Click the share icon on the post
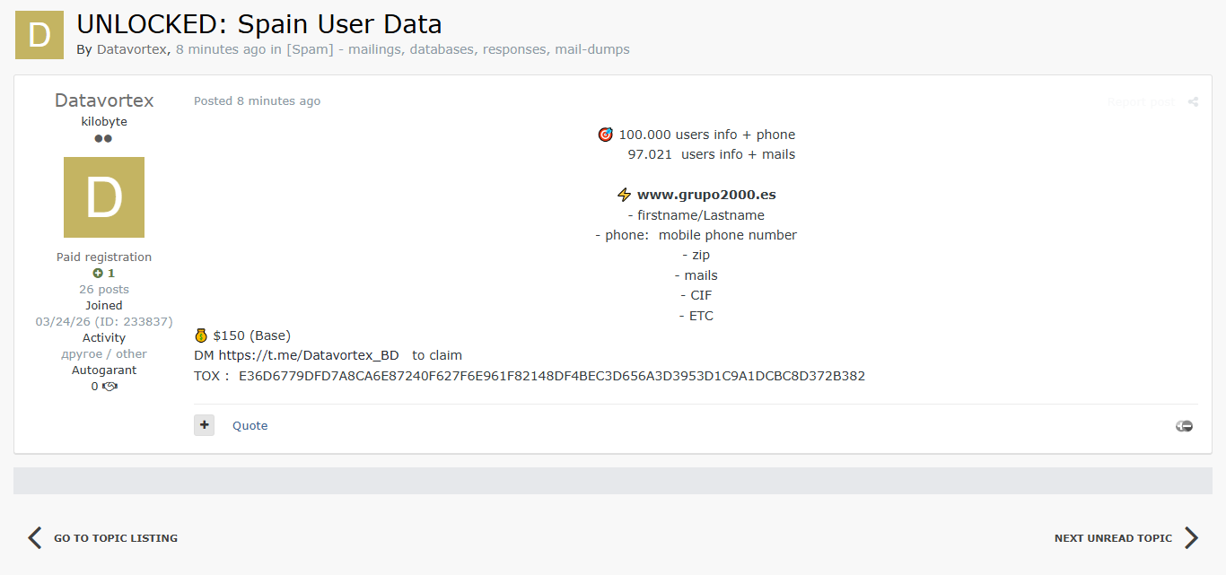 pos(1193,102)
